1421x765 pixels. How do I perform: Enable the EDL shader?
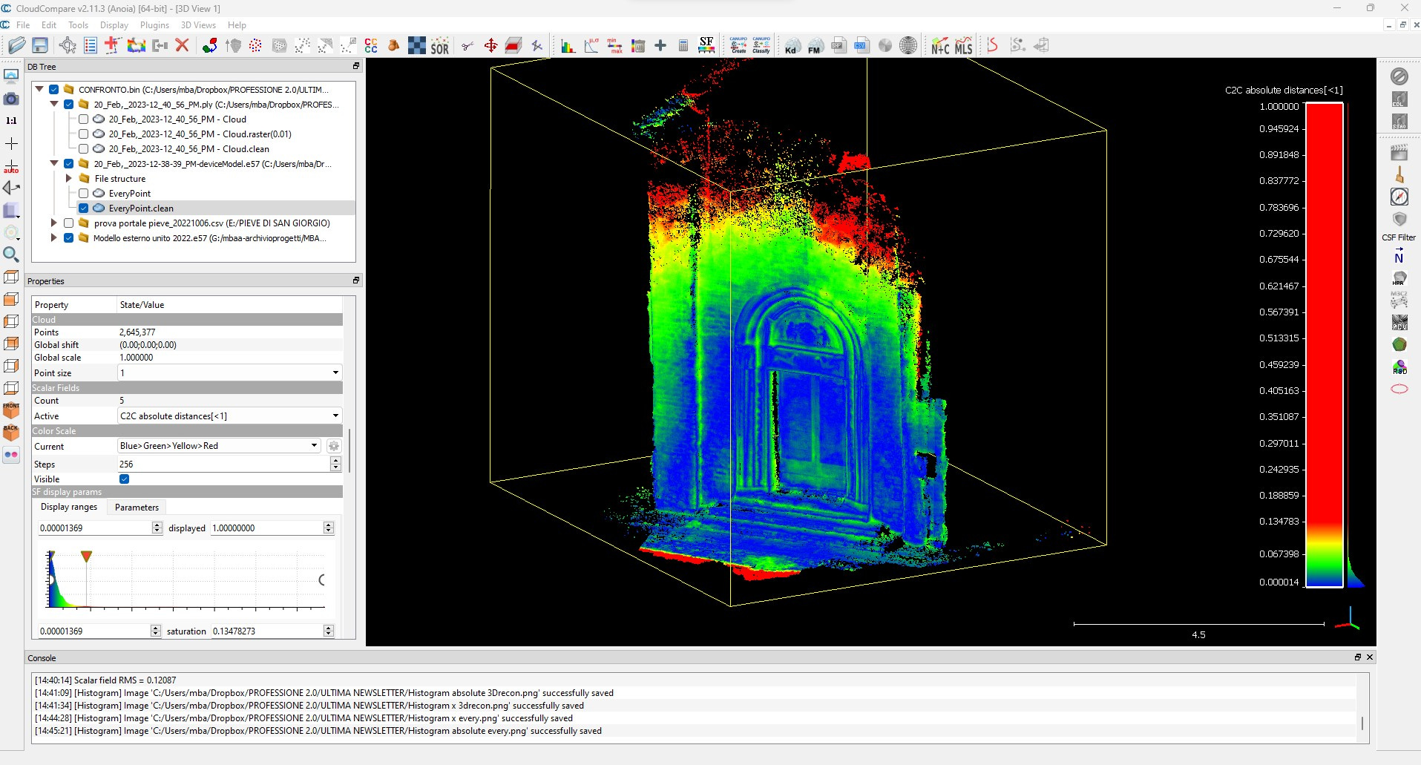click(x=1399, y=99)
